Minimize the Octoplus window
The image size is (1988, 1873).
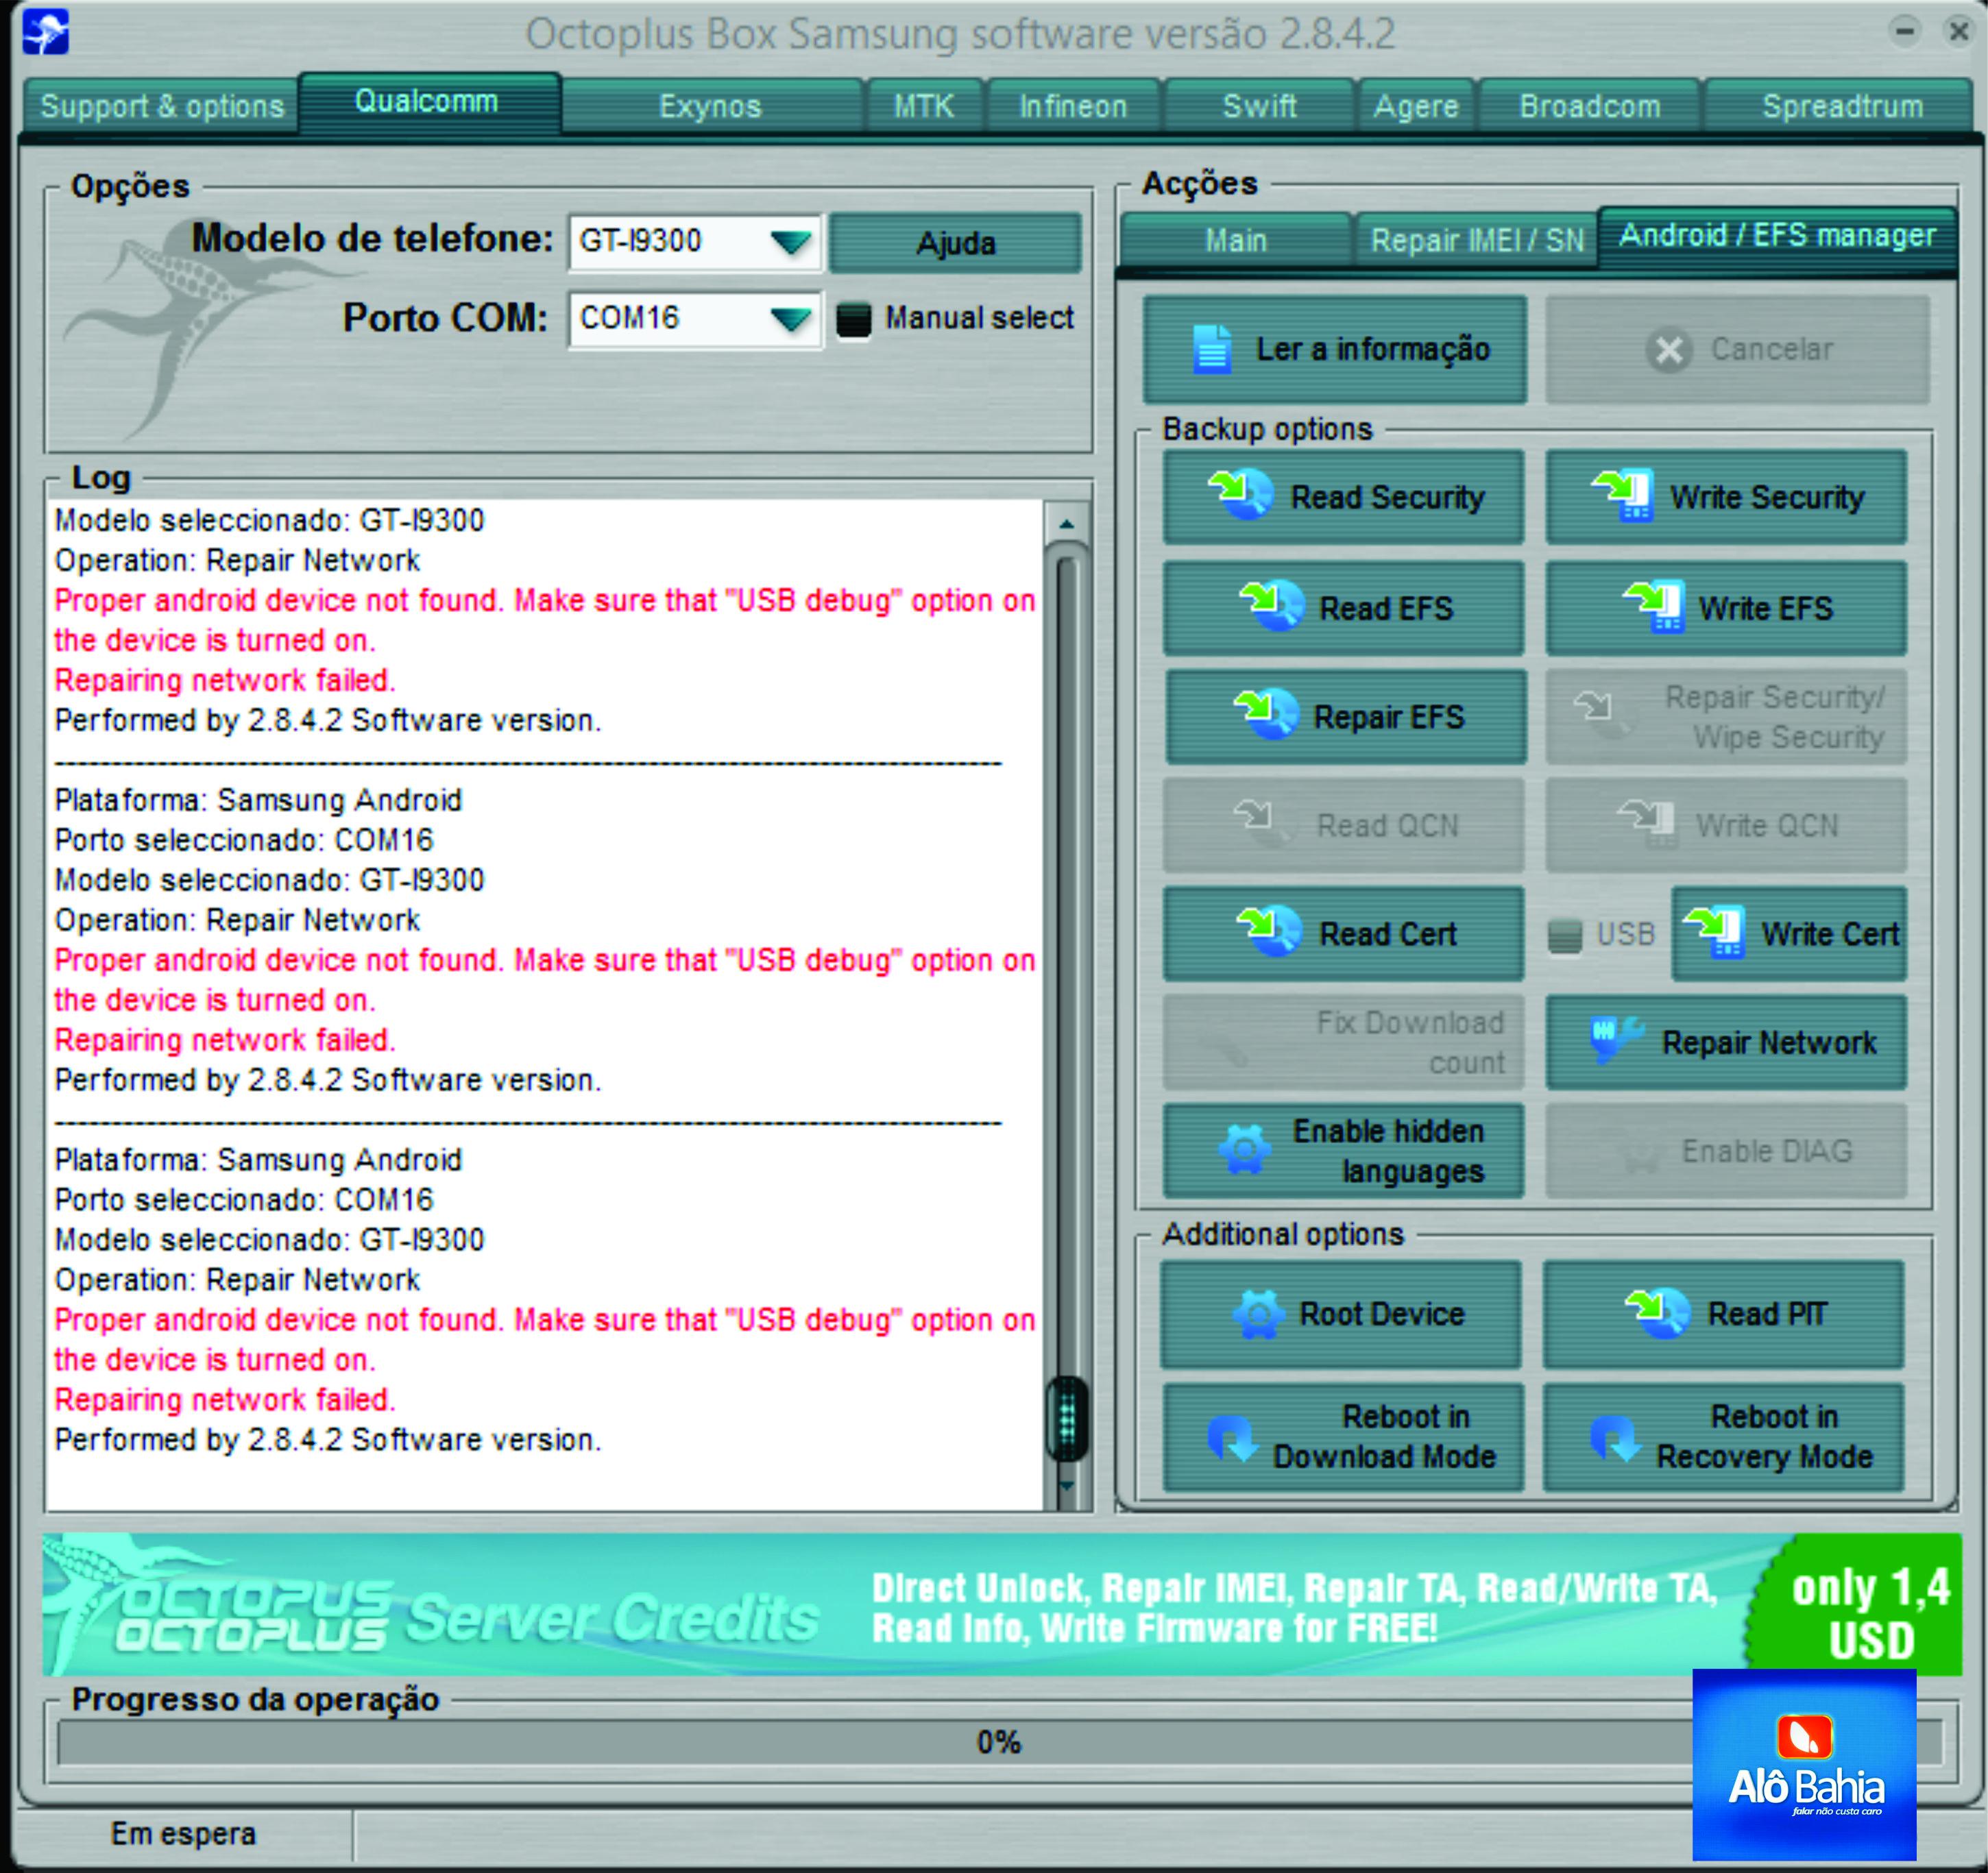point(1904,32)
